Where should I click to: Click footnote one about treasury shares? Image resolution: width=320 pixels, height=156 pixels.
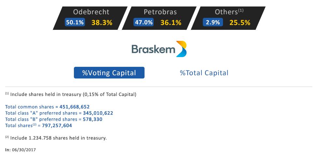click(x=71, y=94)
